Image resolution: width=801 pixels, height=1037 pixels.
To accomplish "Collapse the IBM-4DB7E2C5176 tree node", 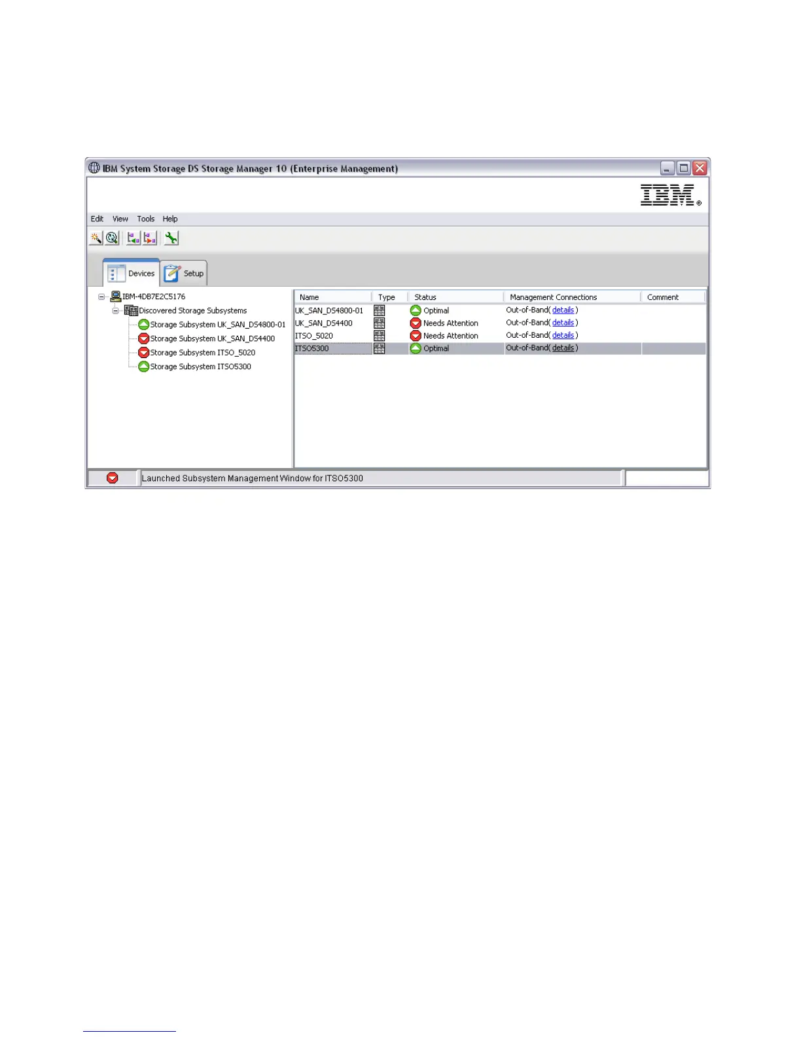I will coord(101,297).
